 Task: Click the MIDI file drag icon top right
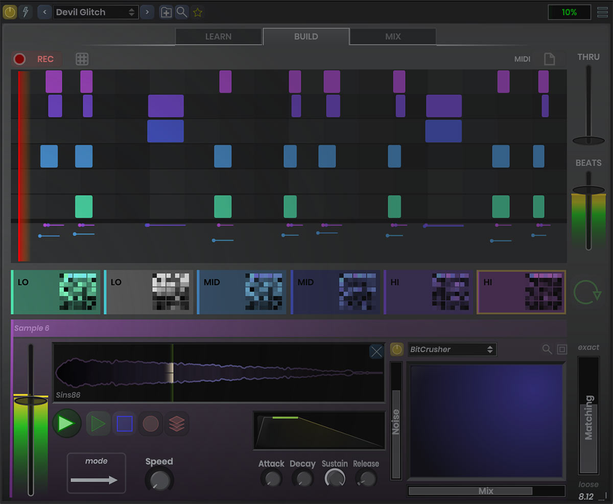(x=550, y=59)
